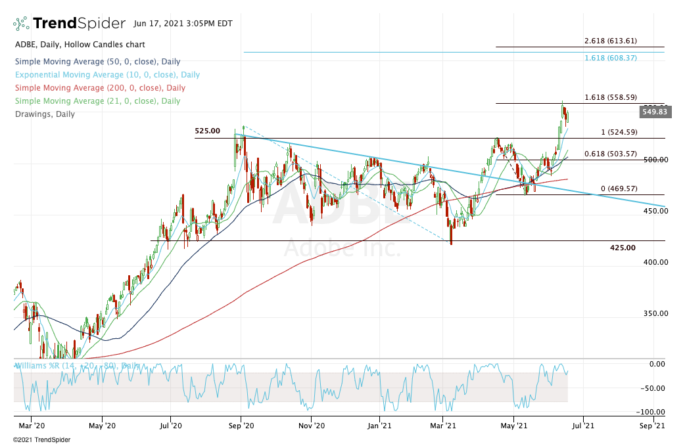Click the Jul '20 date axis label

(x=170, y=426)
